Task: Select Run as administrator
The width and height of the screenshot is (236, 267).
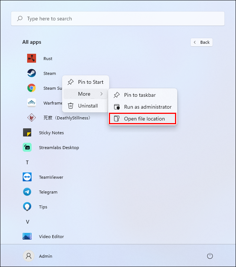Action: [x=143, y=107]
